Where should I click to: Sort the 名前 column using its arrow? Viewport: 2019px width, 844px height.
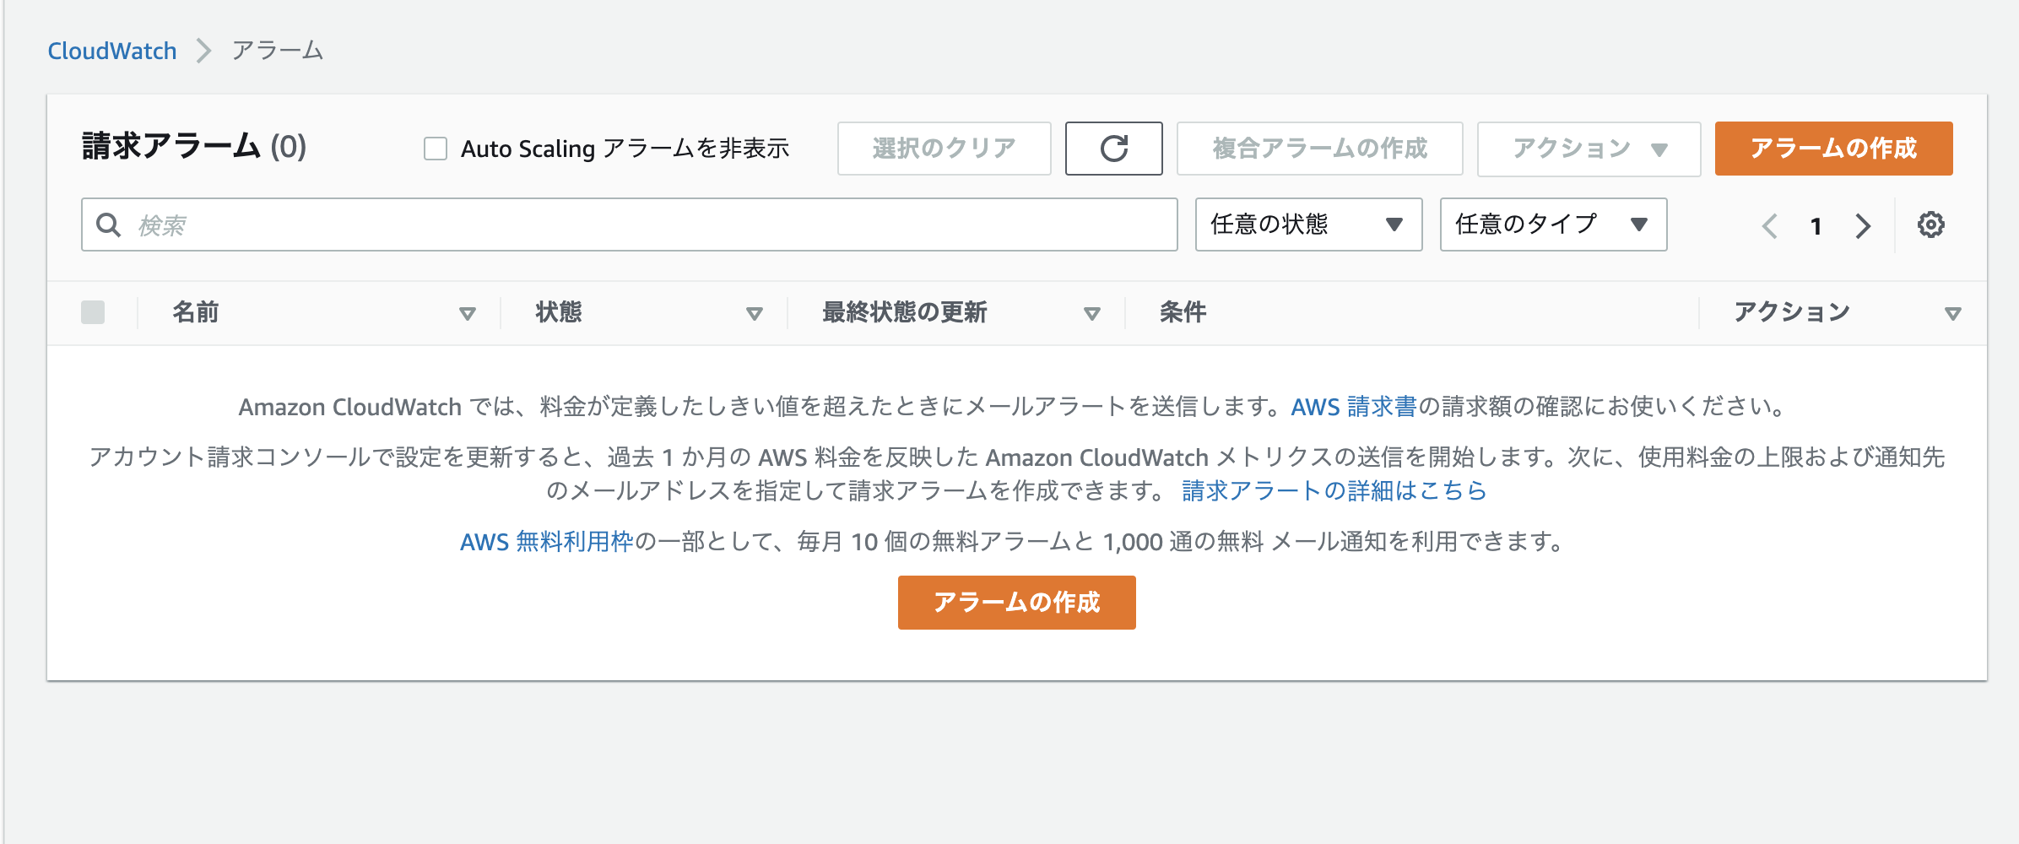click(469, 313)
